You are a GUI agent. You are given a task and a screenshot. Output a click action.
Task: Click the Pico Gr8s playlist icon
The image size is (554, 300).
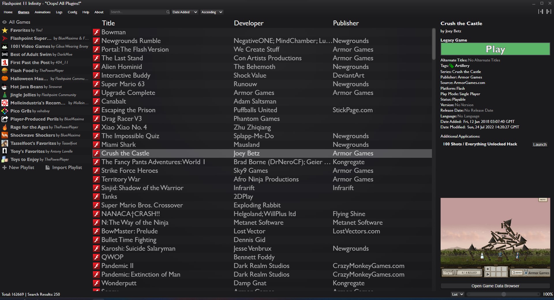pos(5,111)
